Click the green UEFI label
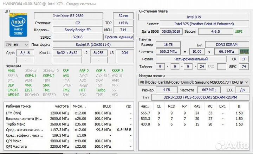 [239, 32]
